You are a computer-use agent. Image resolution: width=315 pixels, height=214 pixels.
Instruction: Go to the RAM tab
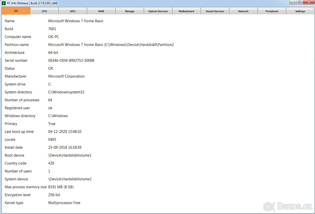click(x=101, y=11)
